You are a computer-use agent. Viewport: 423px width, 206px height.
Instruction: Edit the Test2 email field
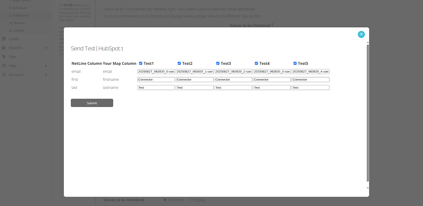[195, 71]
